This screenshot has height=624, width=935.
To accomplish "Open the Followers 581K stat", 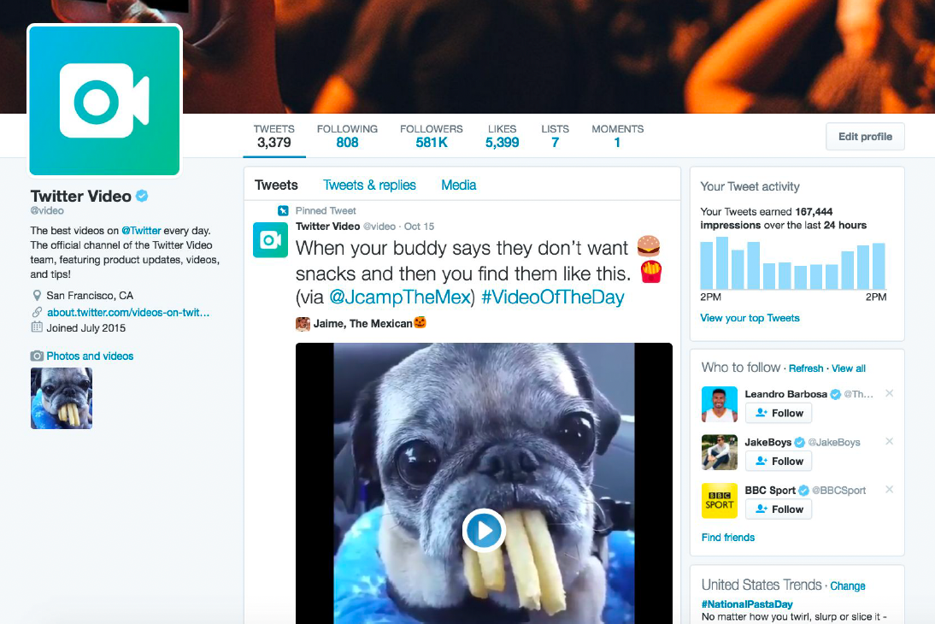I will (431, 136).
